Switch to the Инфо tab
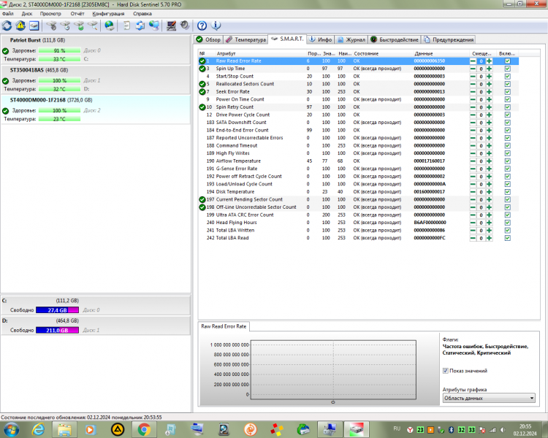 [321, 39]
